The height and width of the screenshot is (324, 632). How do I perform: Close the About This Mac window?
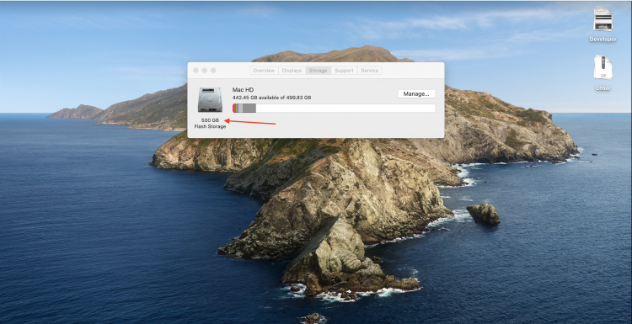195,71
